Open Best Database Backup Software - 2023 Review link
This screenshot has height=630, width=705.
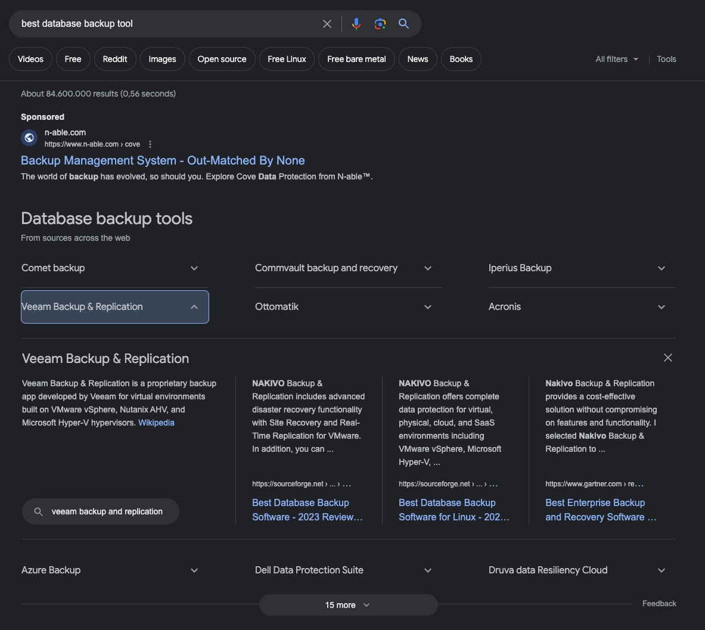(x=307, y=510)
